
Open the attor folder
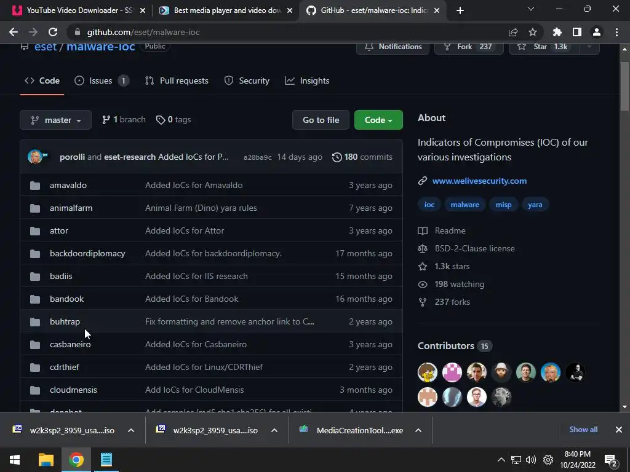pos(58,231)
